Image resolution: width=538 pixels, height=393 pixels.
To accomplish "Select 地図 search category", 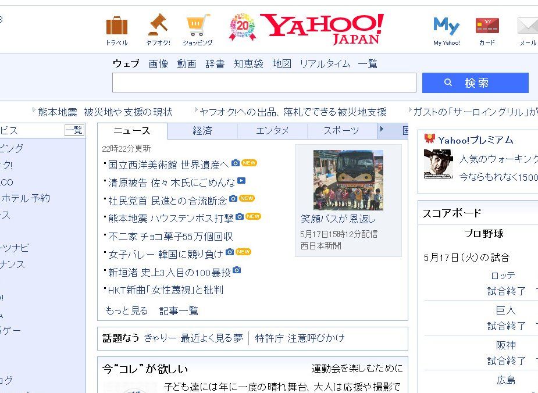I will 282,64.
